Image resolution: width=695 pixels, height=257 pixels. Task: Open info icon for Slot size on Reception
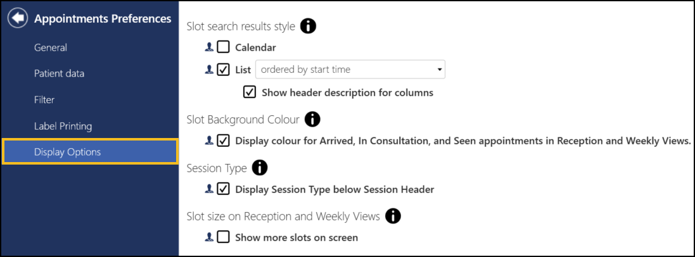click(393, 216)
